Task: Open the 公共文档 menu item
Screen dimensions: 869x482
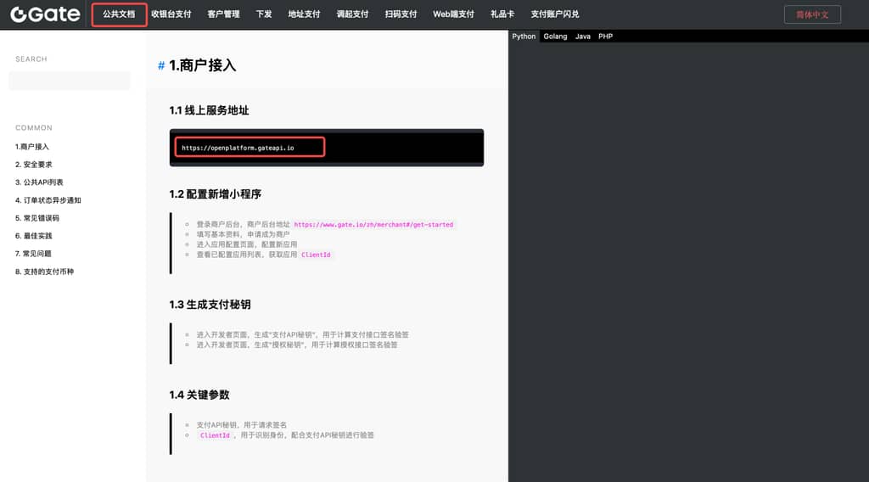Action: 119,14
